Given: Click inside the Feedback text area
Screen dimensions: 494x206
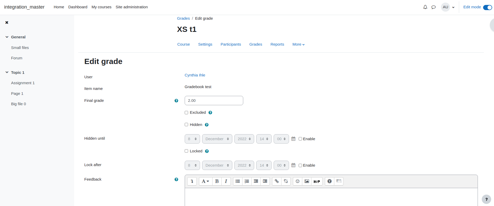Looking at the screenshot, I should tap(331, 197).
